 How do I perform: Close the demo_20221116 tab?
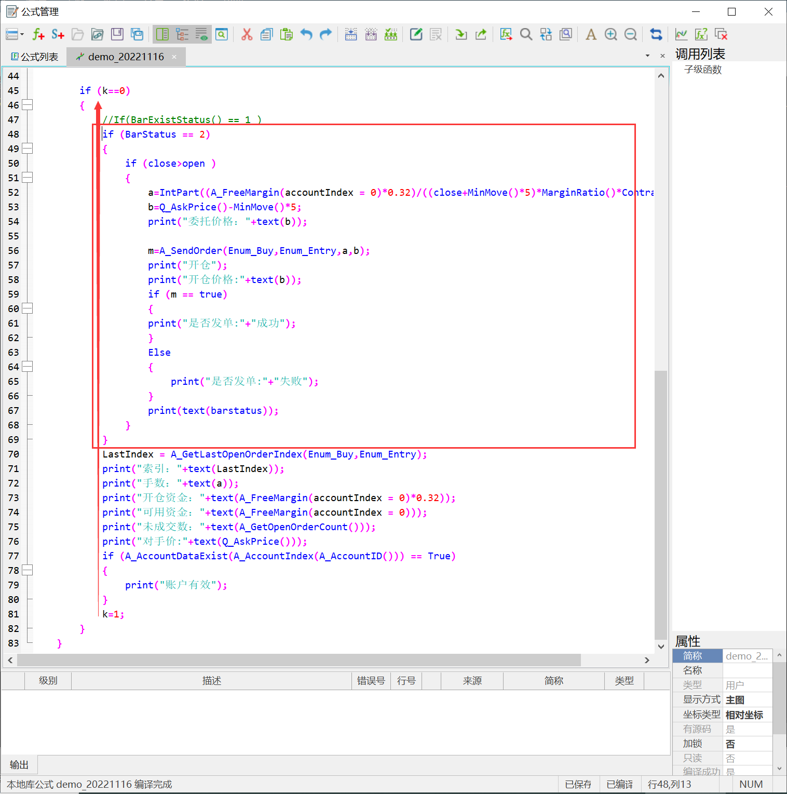174,57
